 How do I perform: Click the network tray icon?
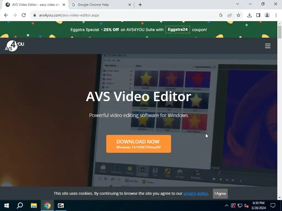click(x=240, y=206)
